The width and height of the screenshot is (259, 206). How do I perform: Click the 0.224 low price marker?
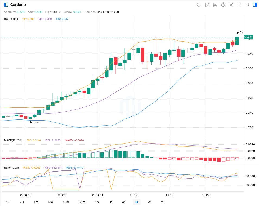[x=36, y=122]
